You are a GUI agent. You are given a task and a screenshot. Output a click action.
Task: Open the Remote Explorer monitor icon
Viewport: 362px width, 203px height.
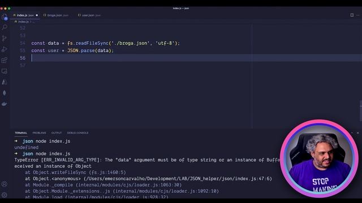(x=5, y=72)
